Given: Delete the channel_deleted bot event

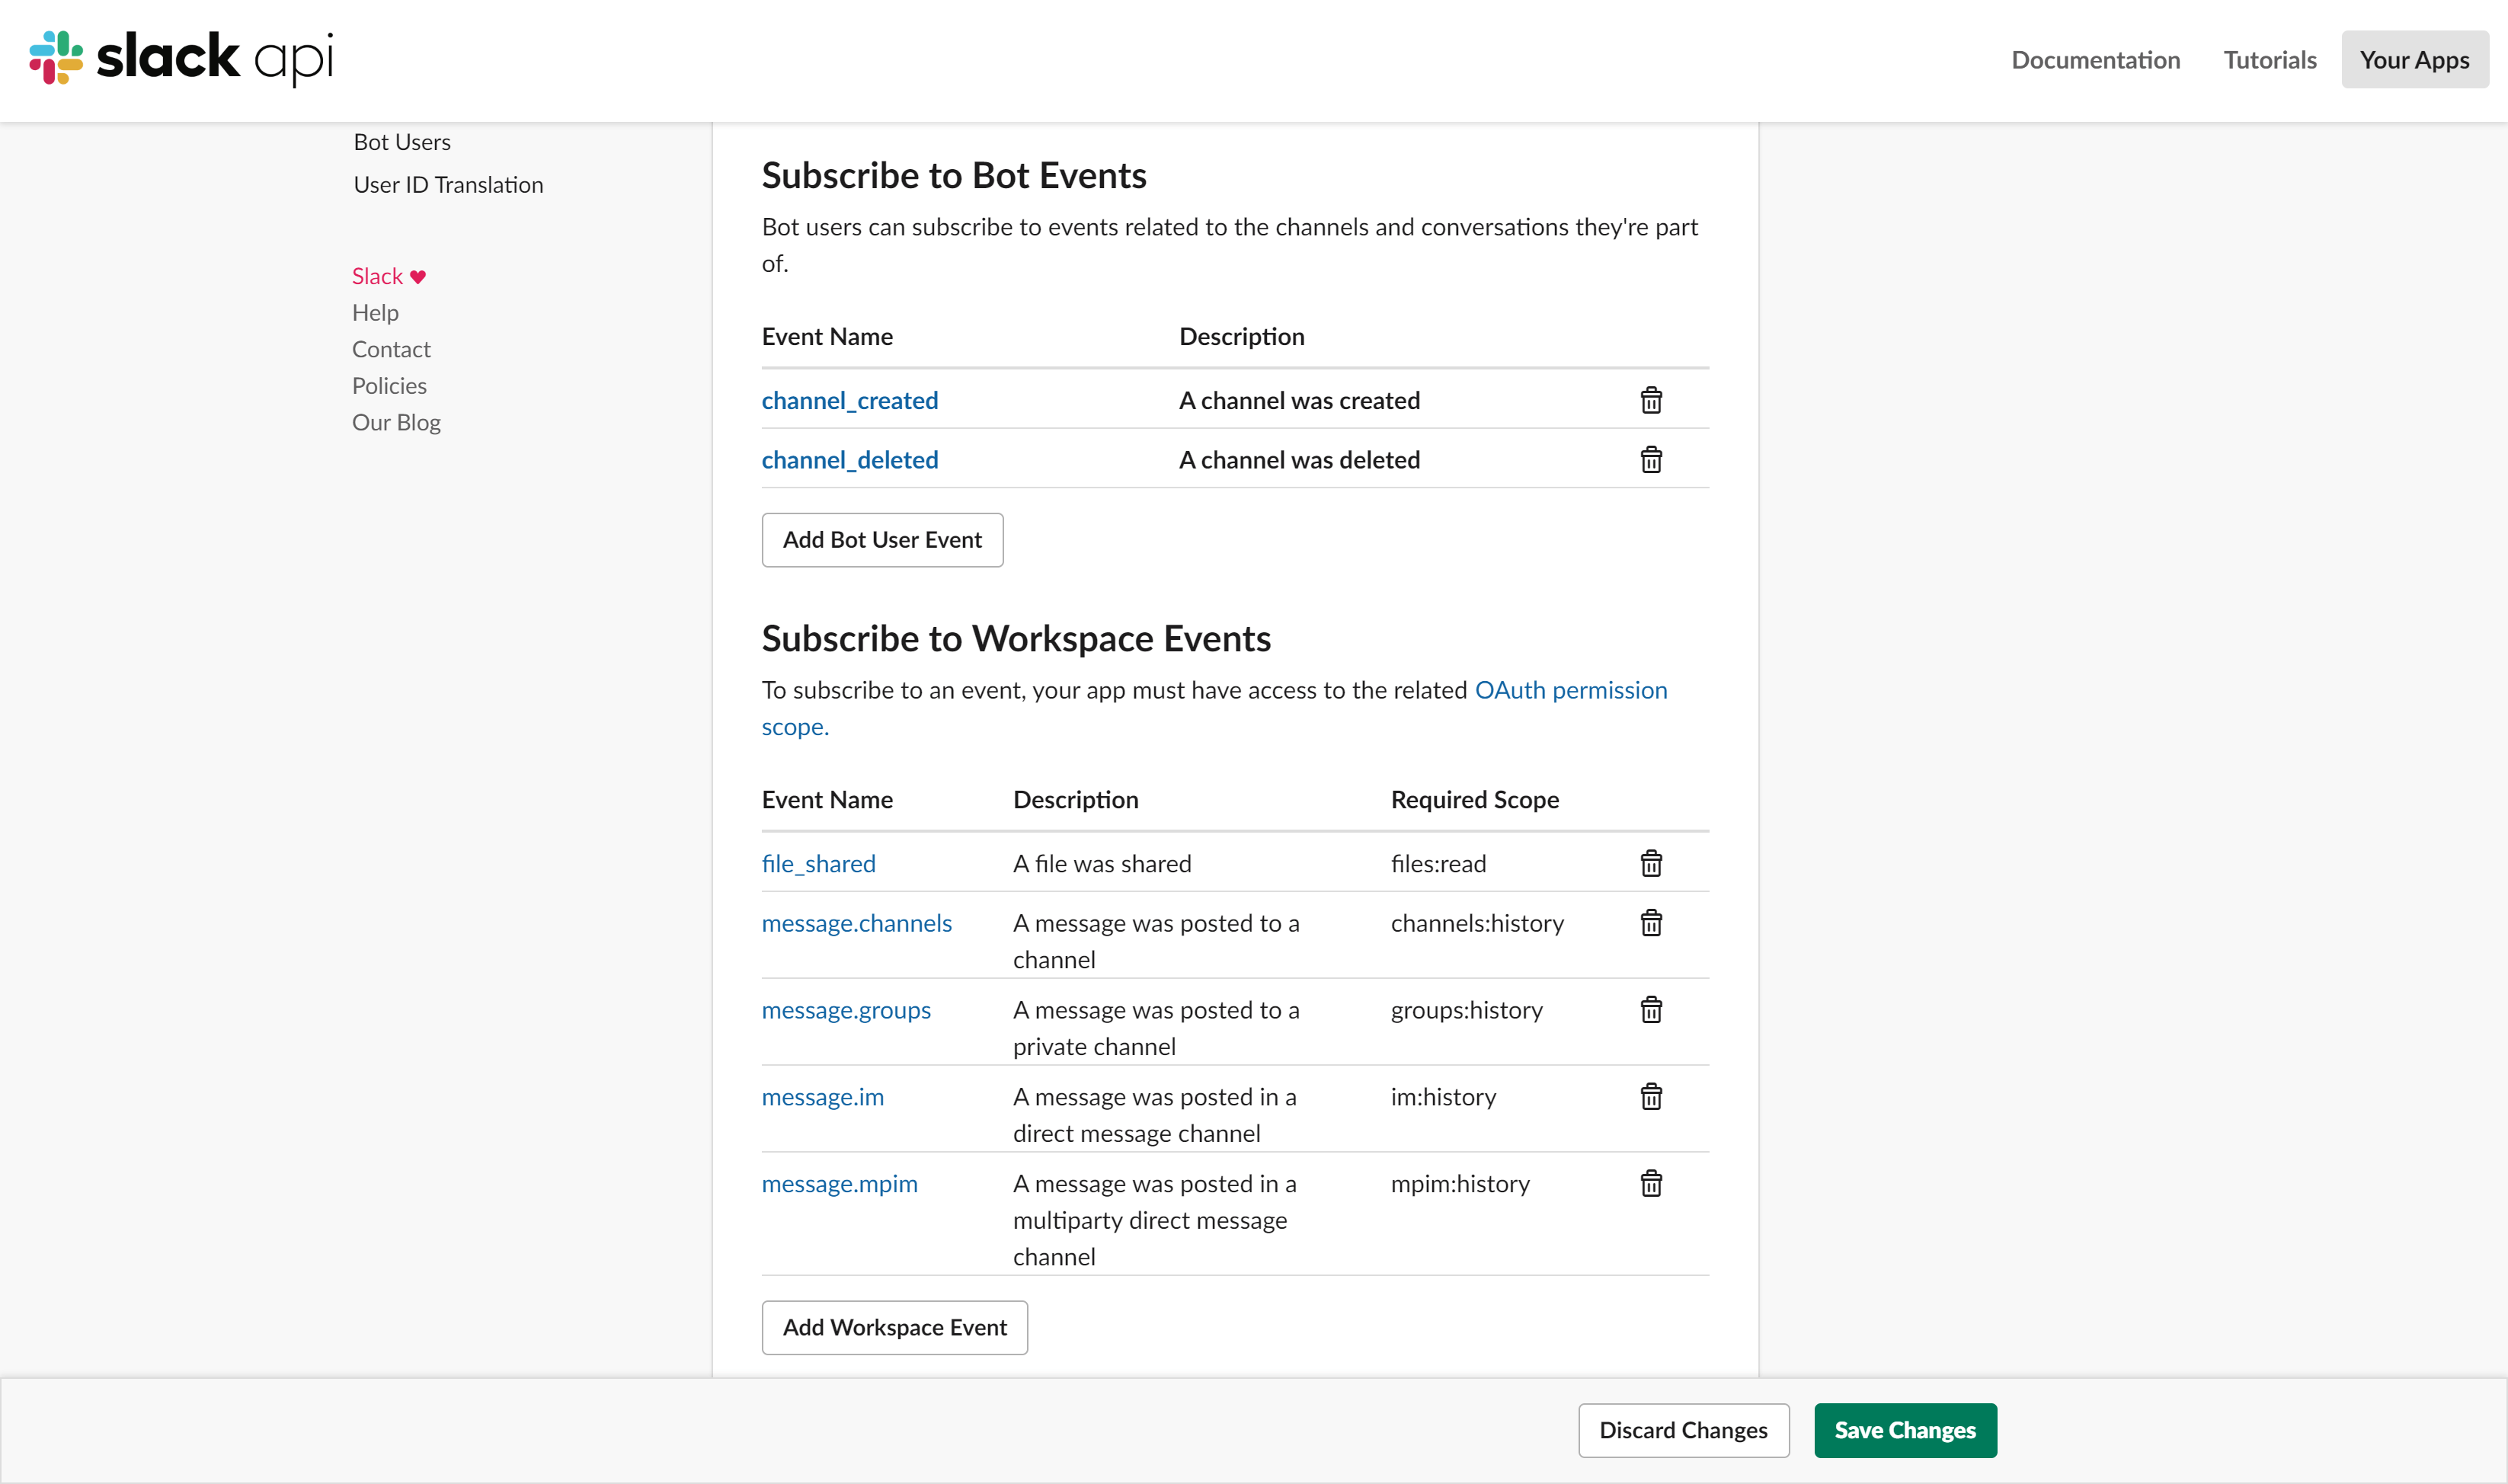Looking at the screenshot, I should [1652, 458].
